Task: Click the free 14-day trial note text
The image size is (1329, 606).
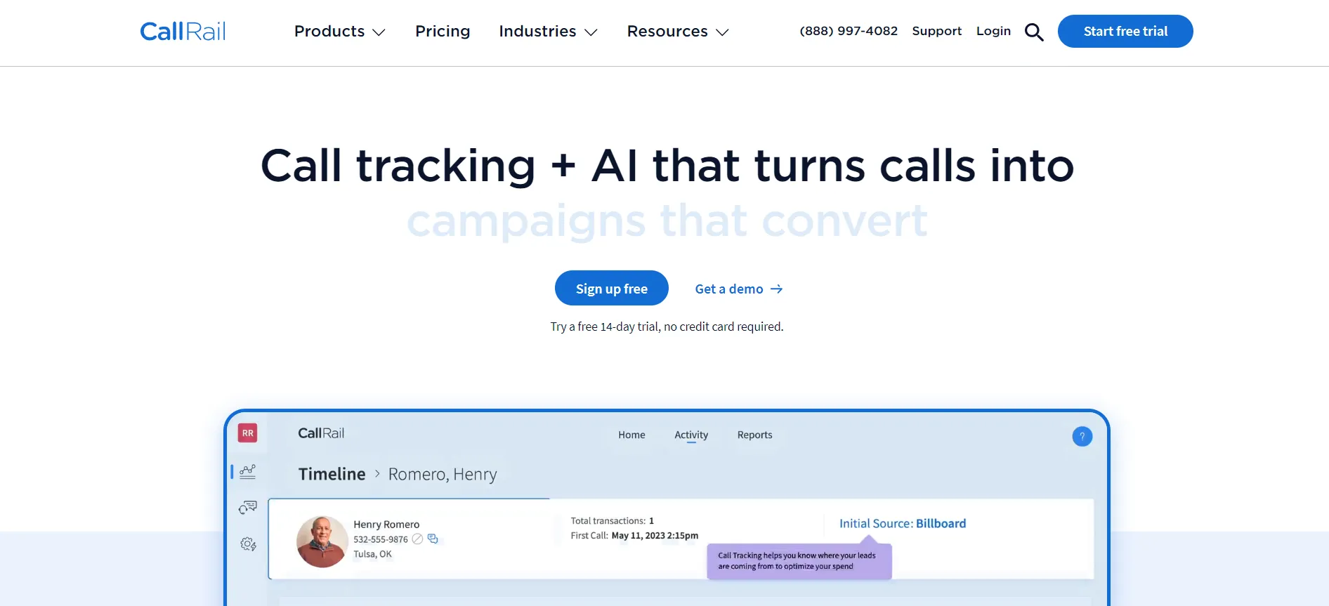Action: tap(667, 327)
